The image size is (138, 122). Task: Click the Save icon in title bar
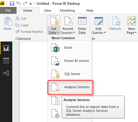(x=12, y=4)
